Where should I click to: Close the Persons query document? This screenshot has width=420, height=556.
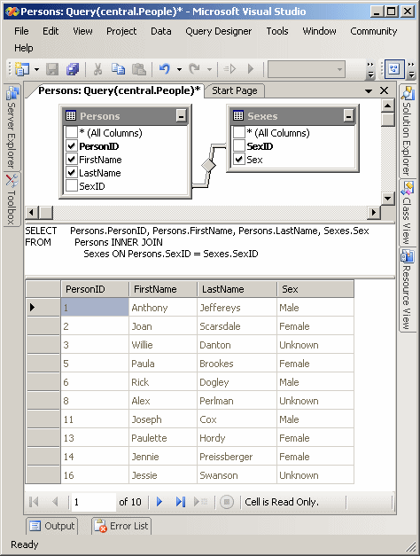(x=384, y=90)
